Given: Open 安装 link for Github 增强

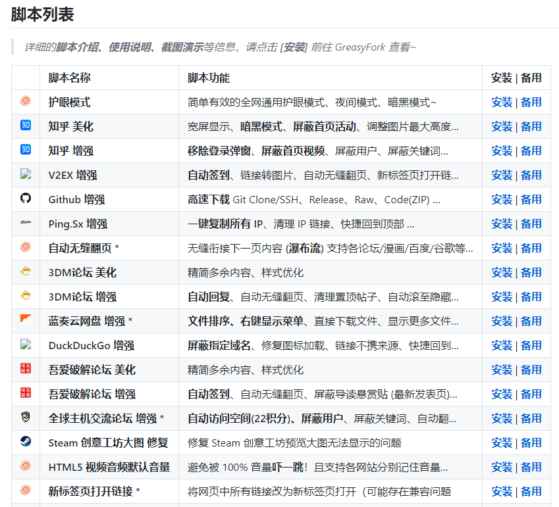Looking at the screenshot, I should pos(502,199).
